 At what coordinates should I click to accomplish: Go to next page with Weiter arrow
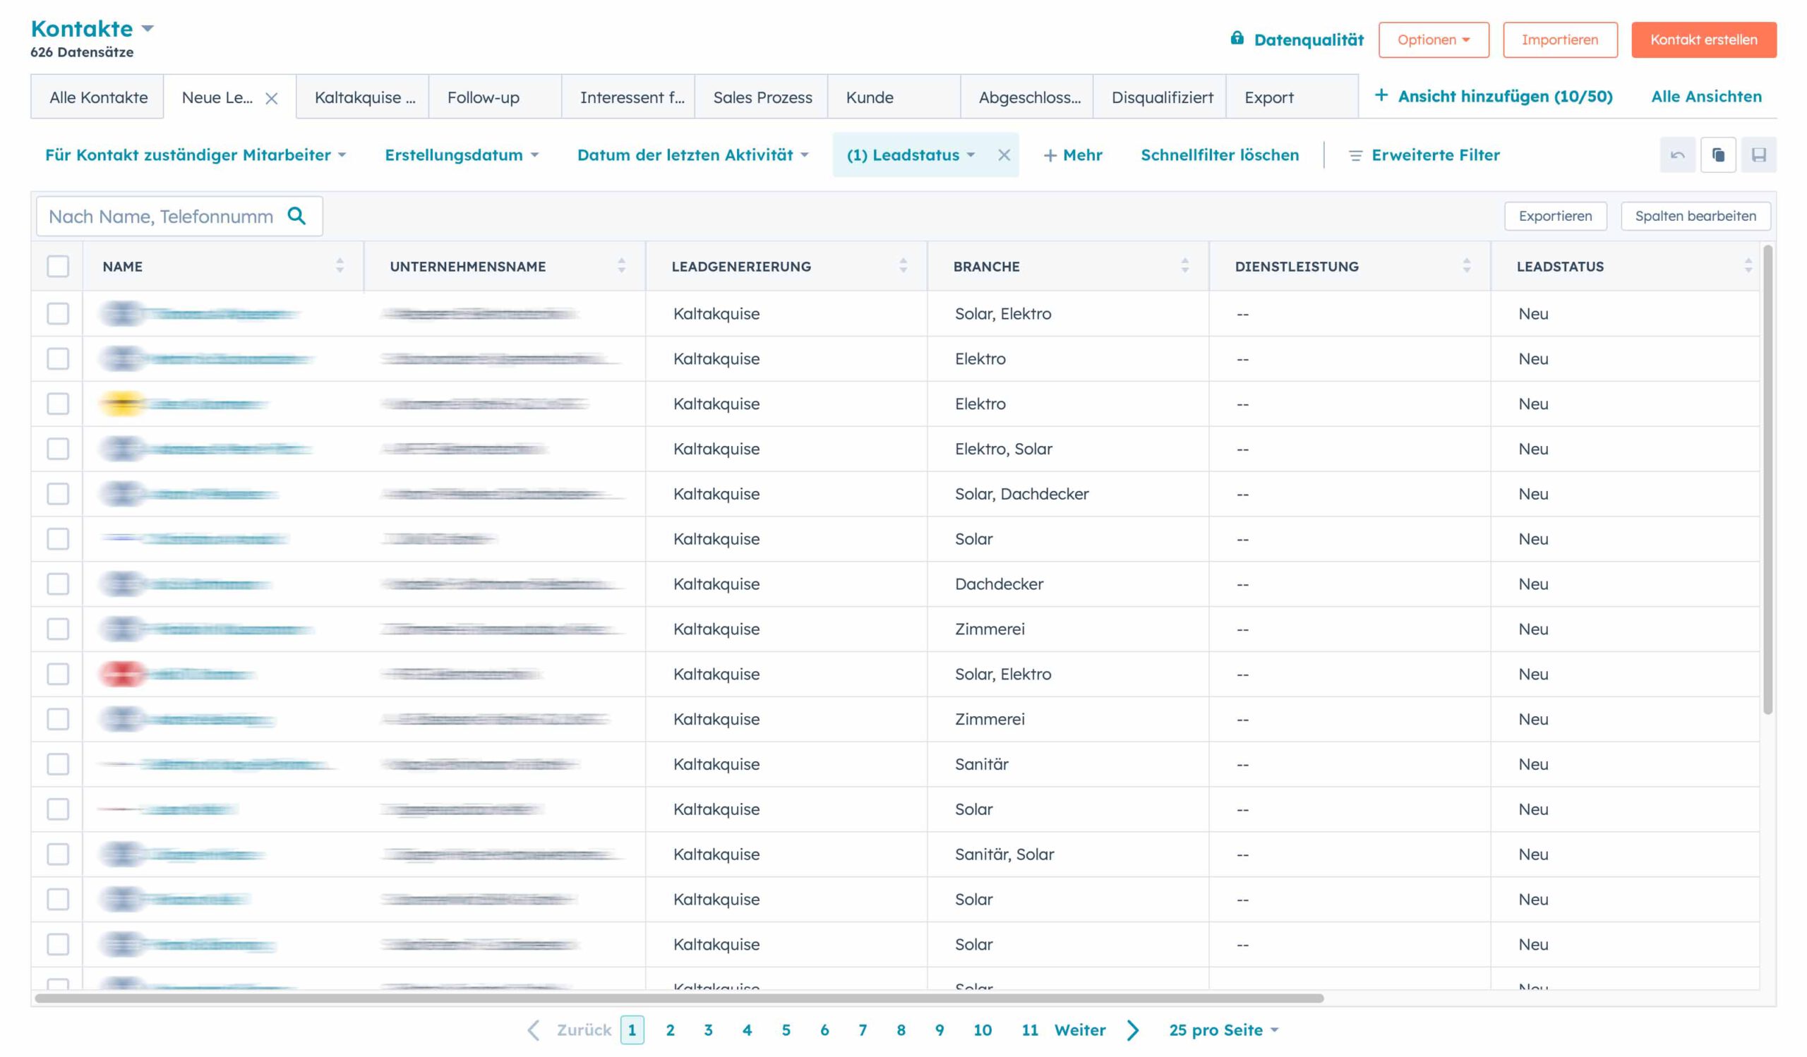[x=1132, y=1029]
